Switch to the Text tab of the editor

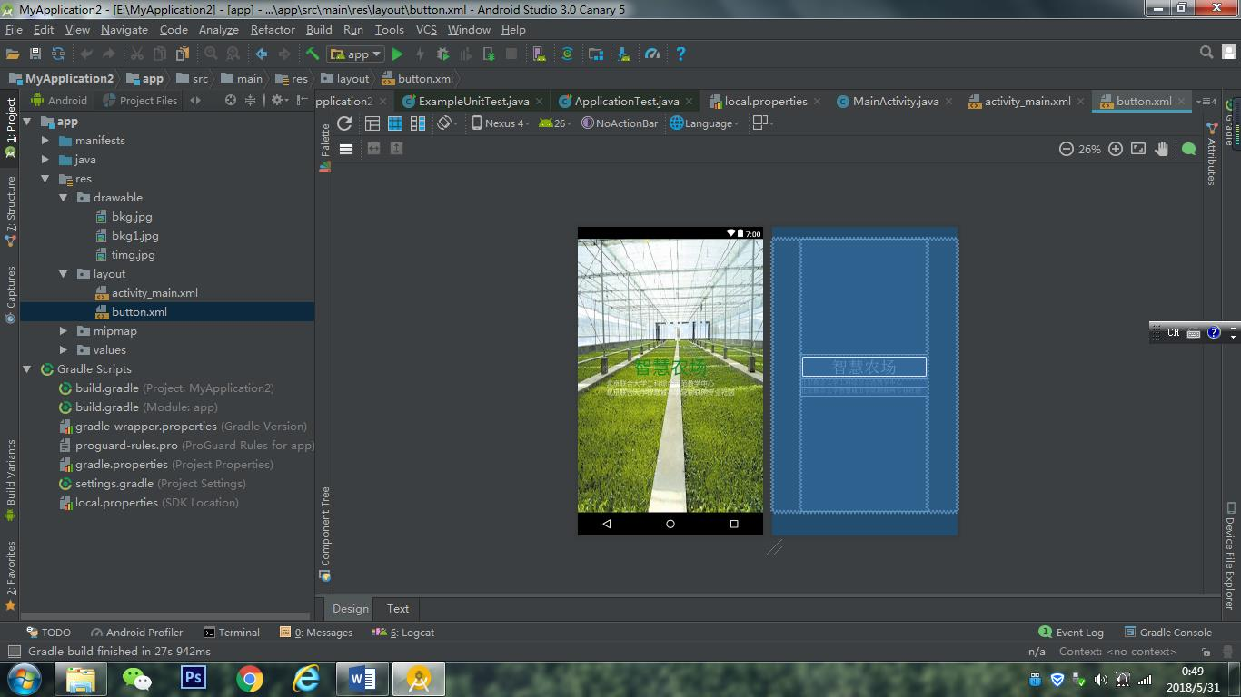pyautogui.click(x=398, y=609)
